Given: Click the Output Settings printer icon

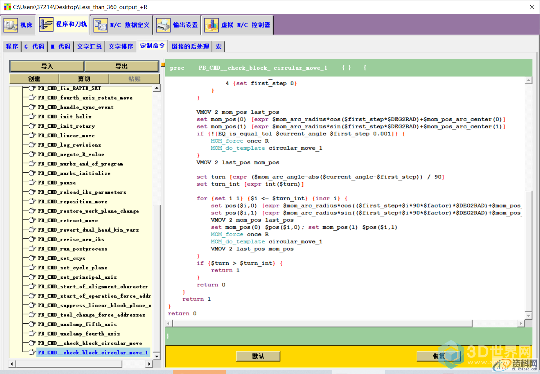Looking at the screenshot, I should coord(163,25).
